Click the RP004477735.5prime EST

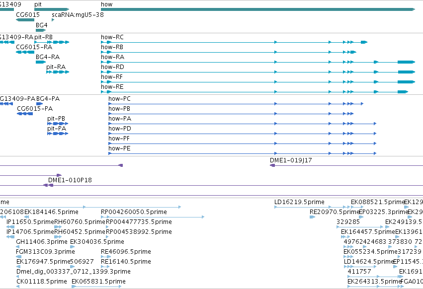coord(107,227)
